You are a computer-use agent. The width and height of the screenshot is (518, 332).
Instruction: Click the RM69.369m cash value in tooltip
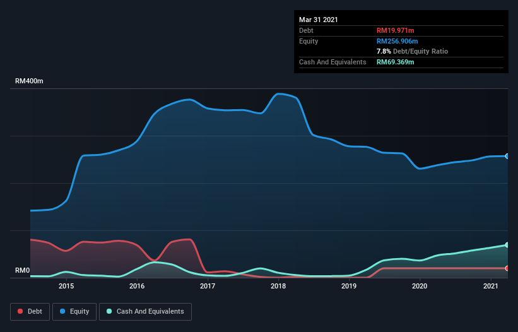(395, 62)
